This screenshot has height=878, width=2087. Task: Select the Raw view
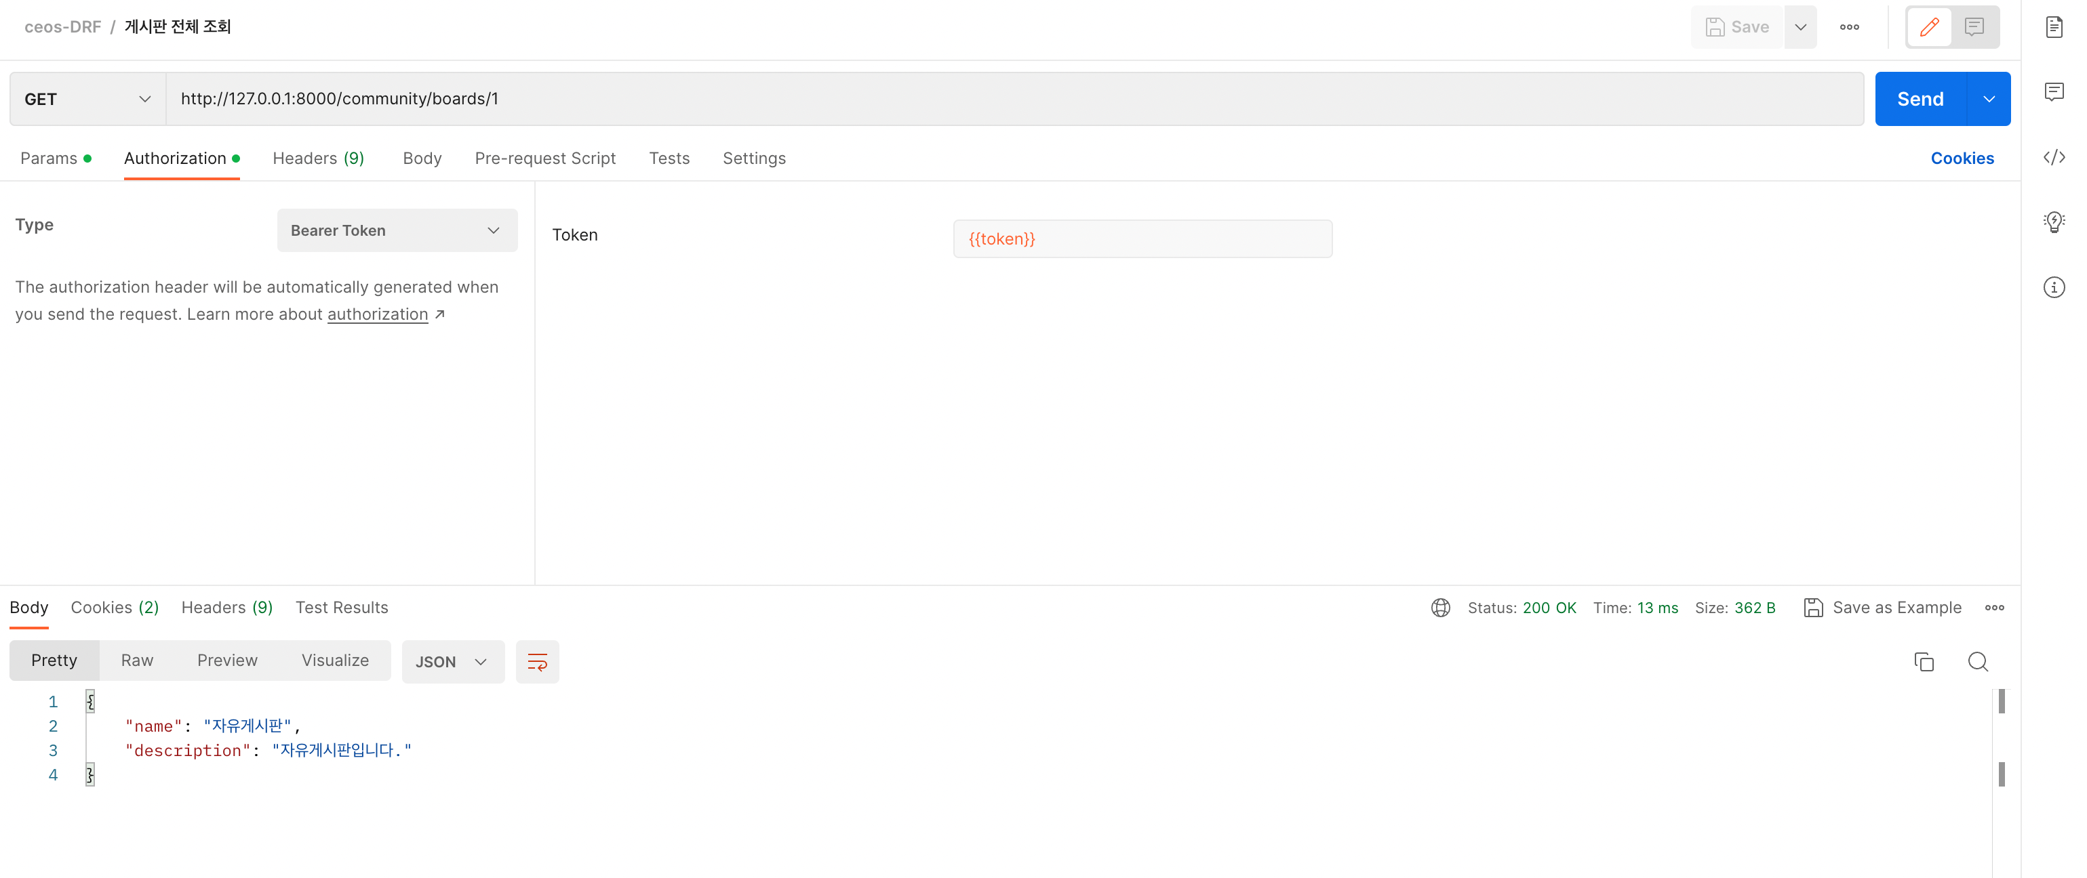(137, 661)
